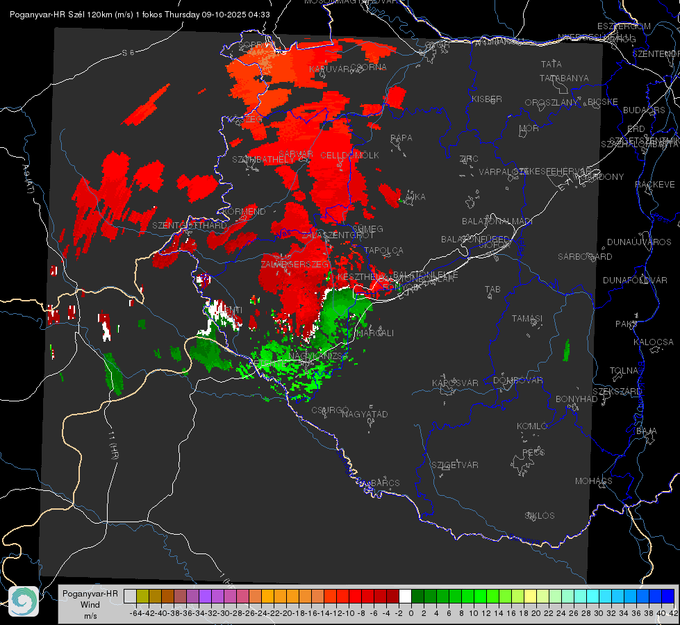Click the DOMBOVAR label
Viewport: 680px width, 625px height.
pyautogui.click(x=518, y=381)
